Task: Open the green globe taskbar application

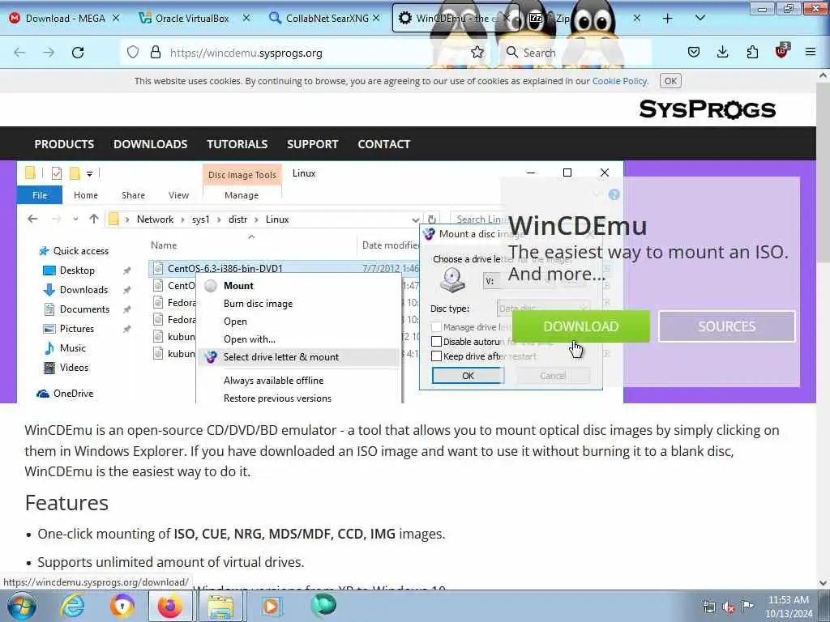Action: pos(323,605)
